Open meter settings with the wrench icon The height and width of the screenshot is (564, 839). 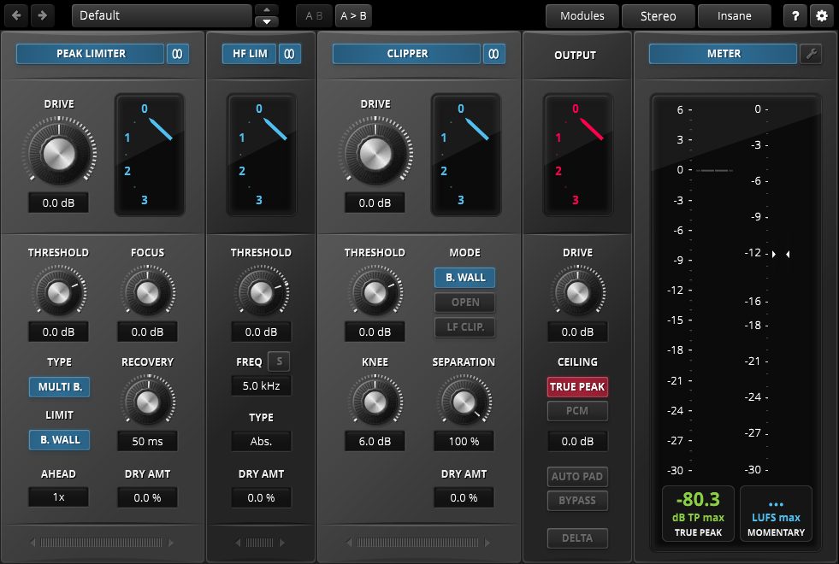(811, 53)
